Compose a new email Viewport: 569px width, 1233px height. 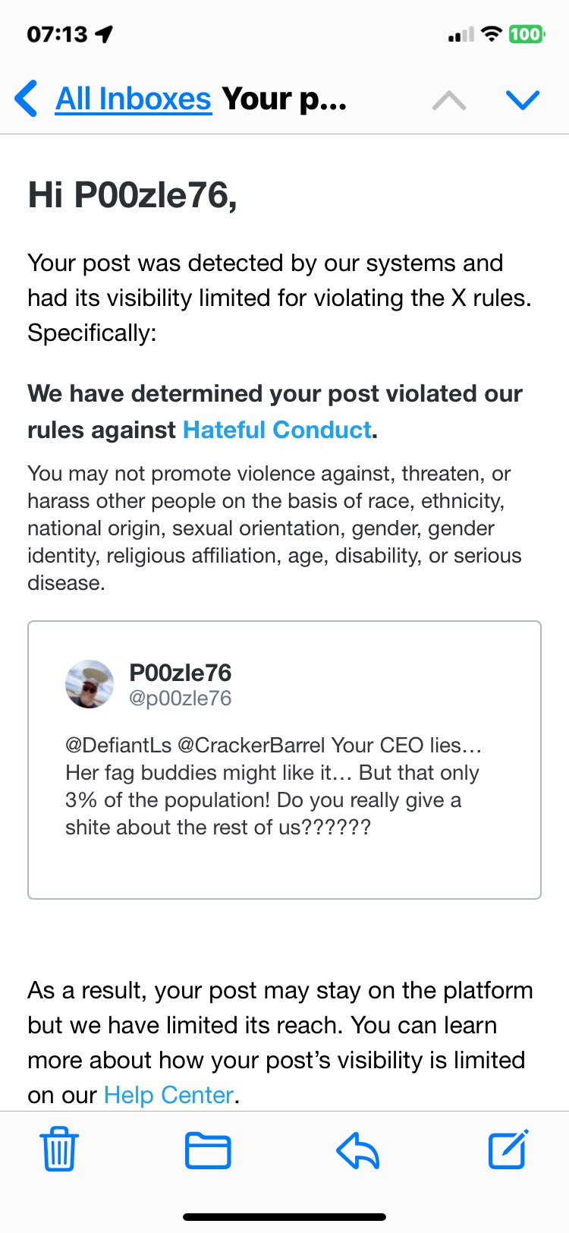508,1149
